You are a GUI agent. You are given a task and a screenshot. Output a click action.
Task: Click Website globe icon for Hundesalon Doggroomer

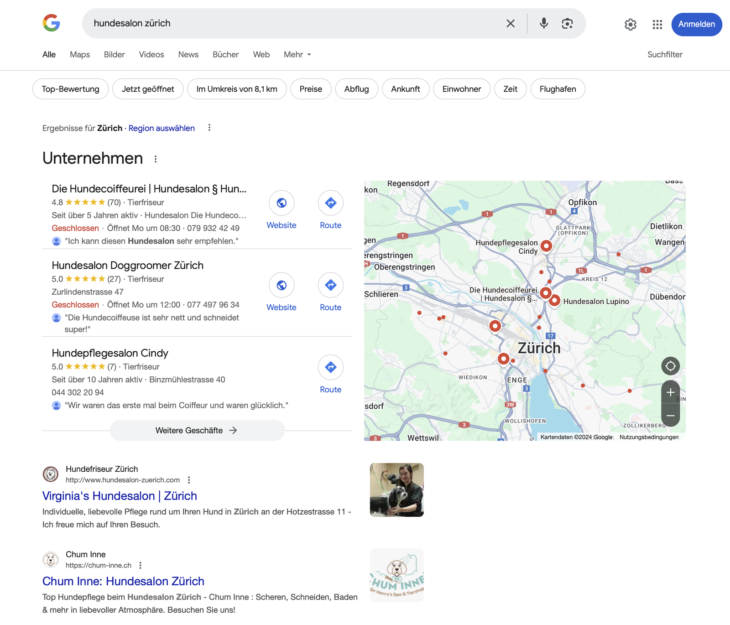pos(282,285)
